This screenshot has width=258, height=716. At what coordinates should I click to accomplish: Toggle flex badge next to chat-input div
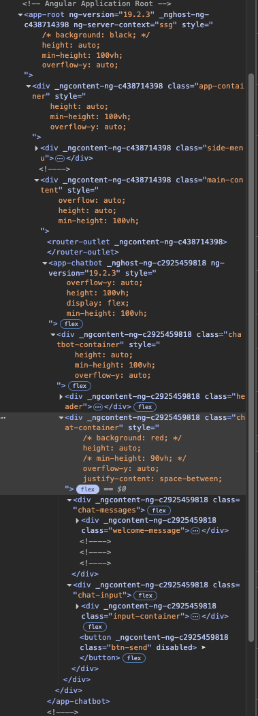point(146,595)
